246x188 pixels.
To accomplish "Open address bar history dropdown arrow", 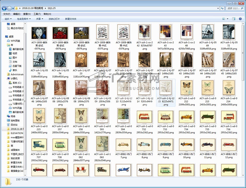I will (218, 8).
